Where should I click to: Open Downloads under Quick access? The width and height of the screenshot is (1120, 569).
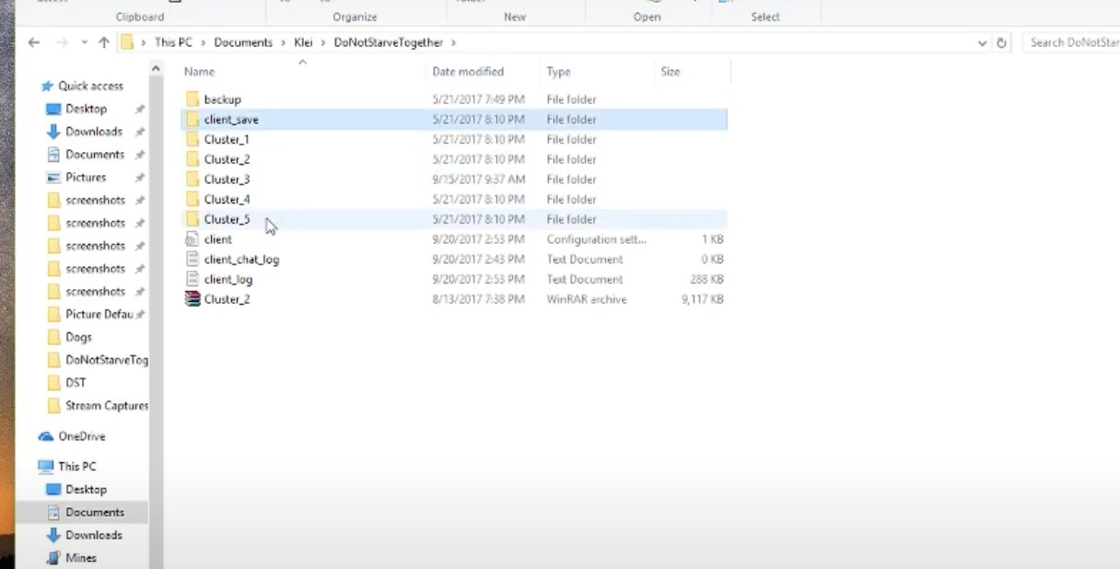click(94, 132)
